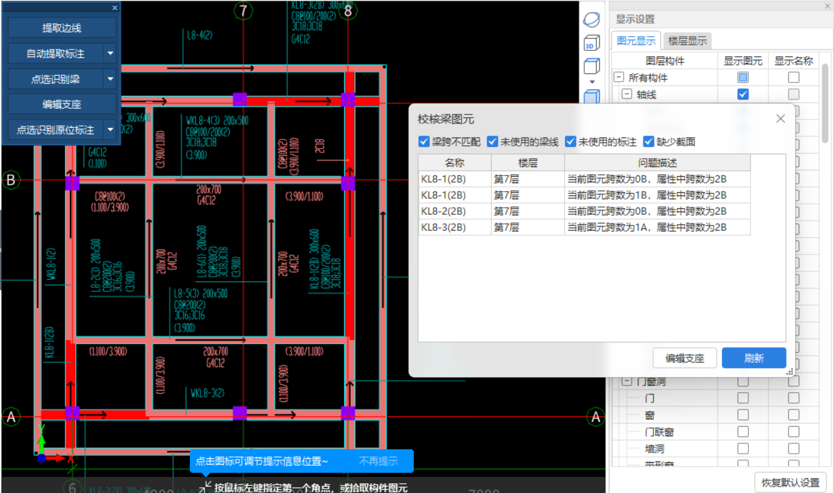Viewport: 834px width, 493px height.
Task: Click the 名称 column header
Action: [x=454, y=163]
